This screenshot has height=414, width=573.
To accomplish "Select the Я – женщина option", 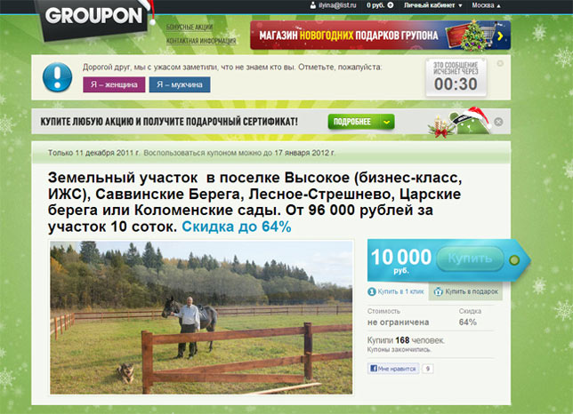I will click(x=114, y=84).
